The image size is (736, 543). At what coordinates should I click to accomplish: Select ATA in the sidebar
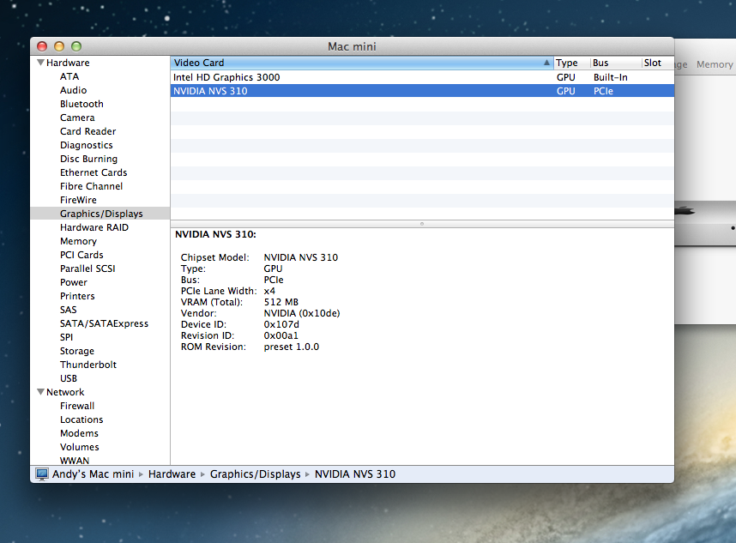(69, 76)
